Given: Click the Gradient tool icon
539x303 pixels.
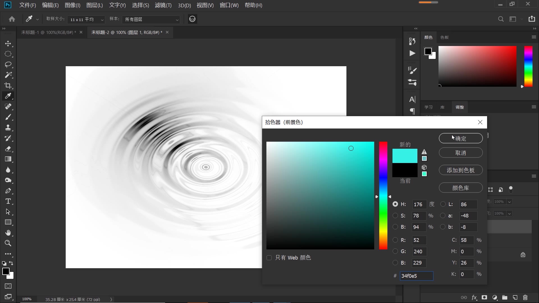Looking at the screenshot, I should tap(8, 159).
